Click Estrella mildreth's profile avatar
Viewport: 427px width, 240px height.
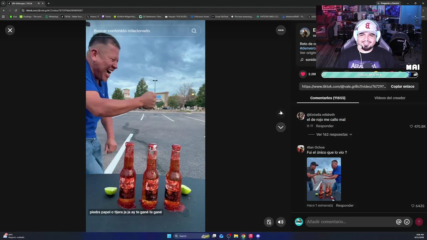click(x=301, y=116)
